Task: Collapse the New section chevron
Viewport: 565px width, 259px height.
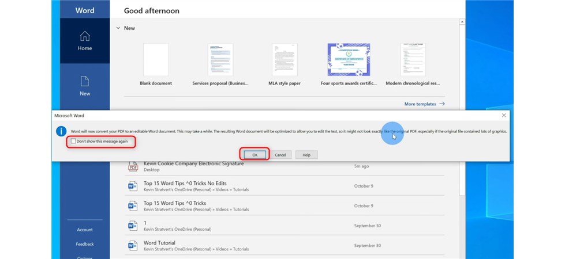Action: coord(118,28)
